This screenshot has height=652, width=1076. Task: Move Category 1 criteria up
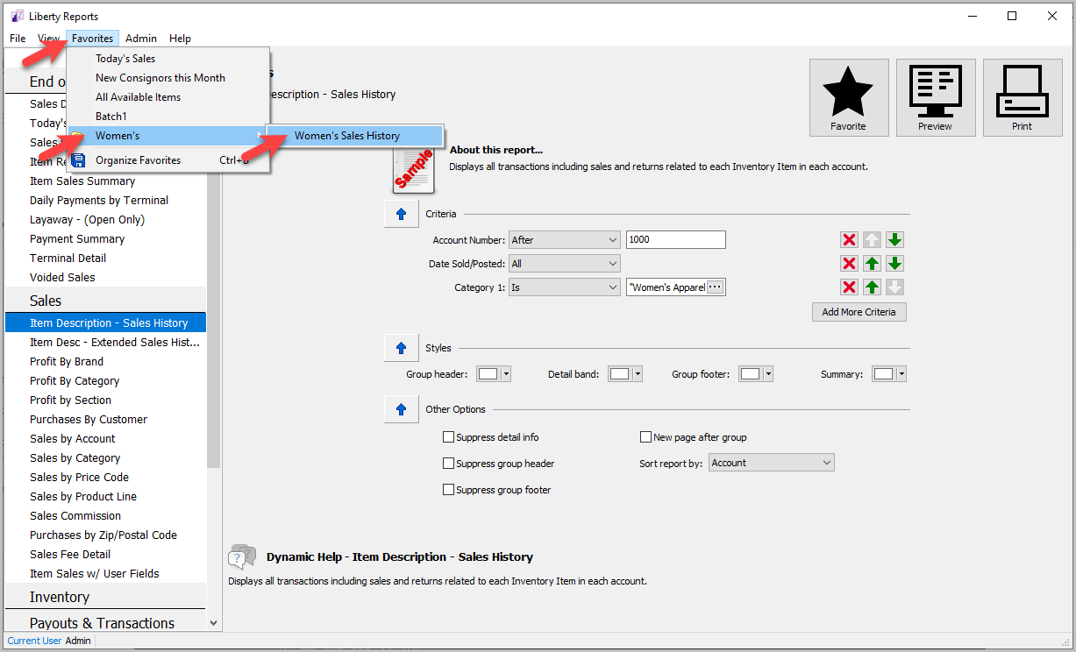click(872, 287)
